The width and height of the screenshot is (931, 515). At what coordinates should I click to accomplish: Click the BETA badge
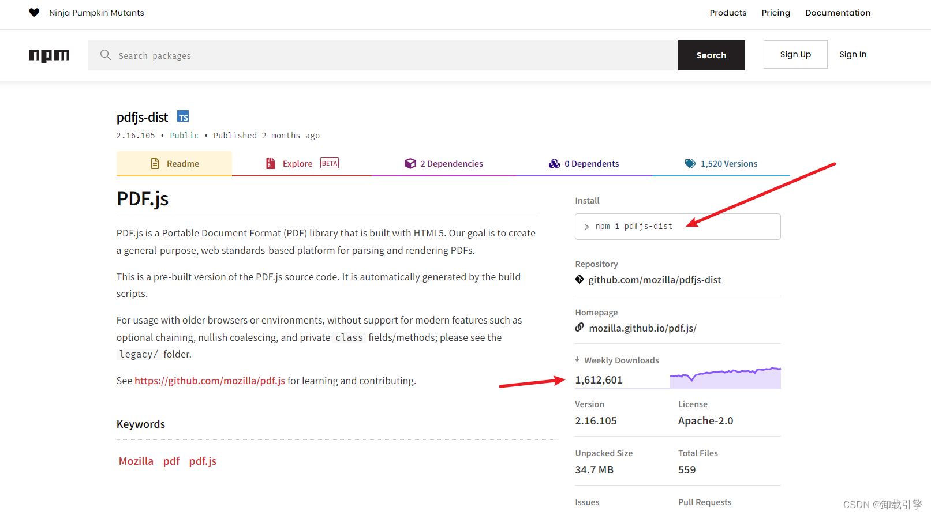pyautogui.click(x=330, y=163)
